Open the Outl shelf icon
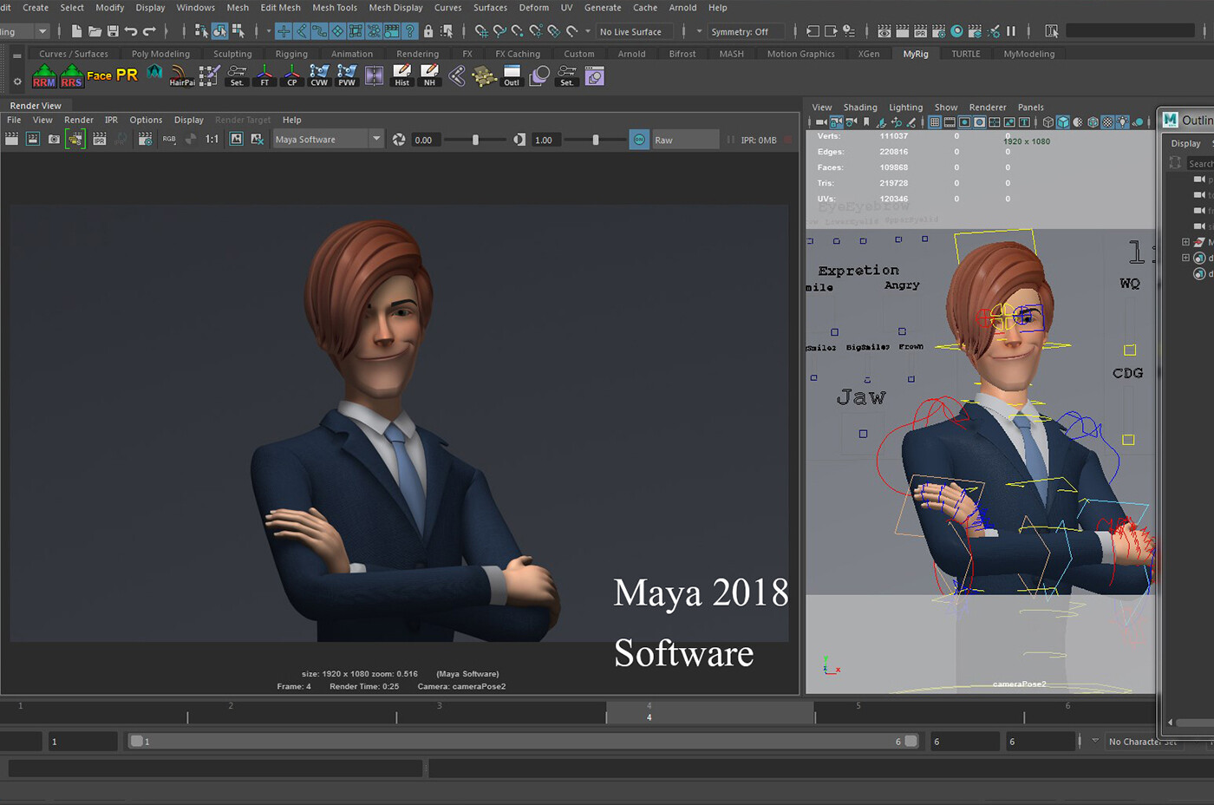The height and width of the screenshot is (805, 1214). (512, 75)
